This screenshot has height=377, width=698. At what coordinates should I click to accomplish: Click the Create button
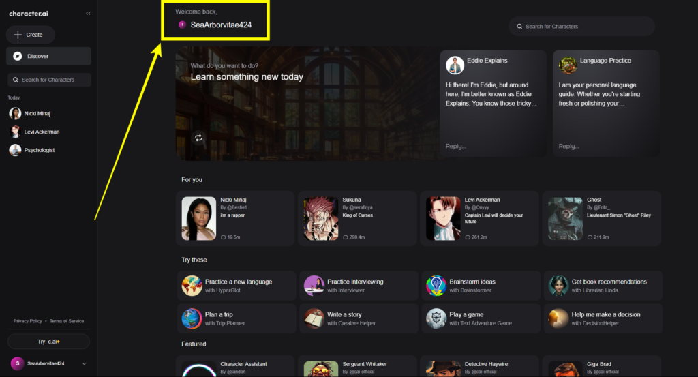pyautogui.click(x=30, y=35)
